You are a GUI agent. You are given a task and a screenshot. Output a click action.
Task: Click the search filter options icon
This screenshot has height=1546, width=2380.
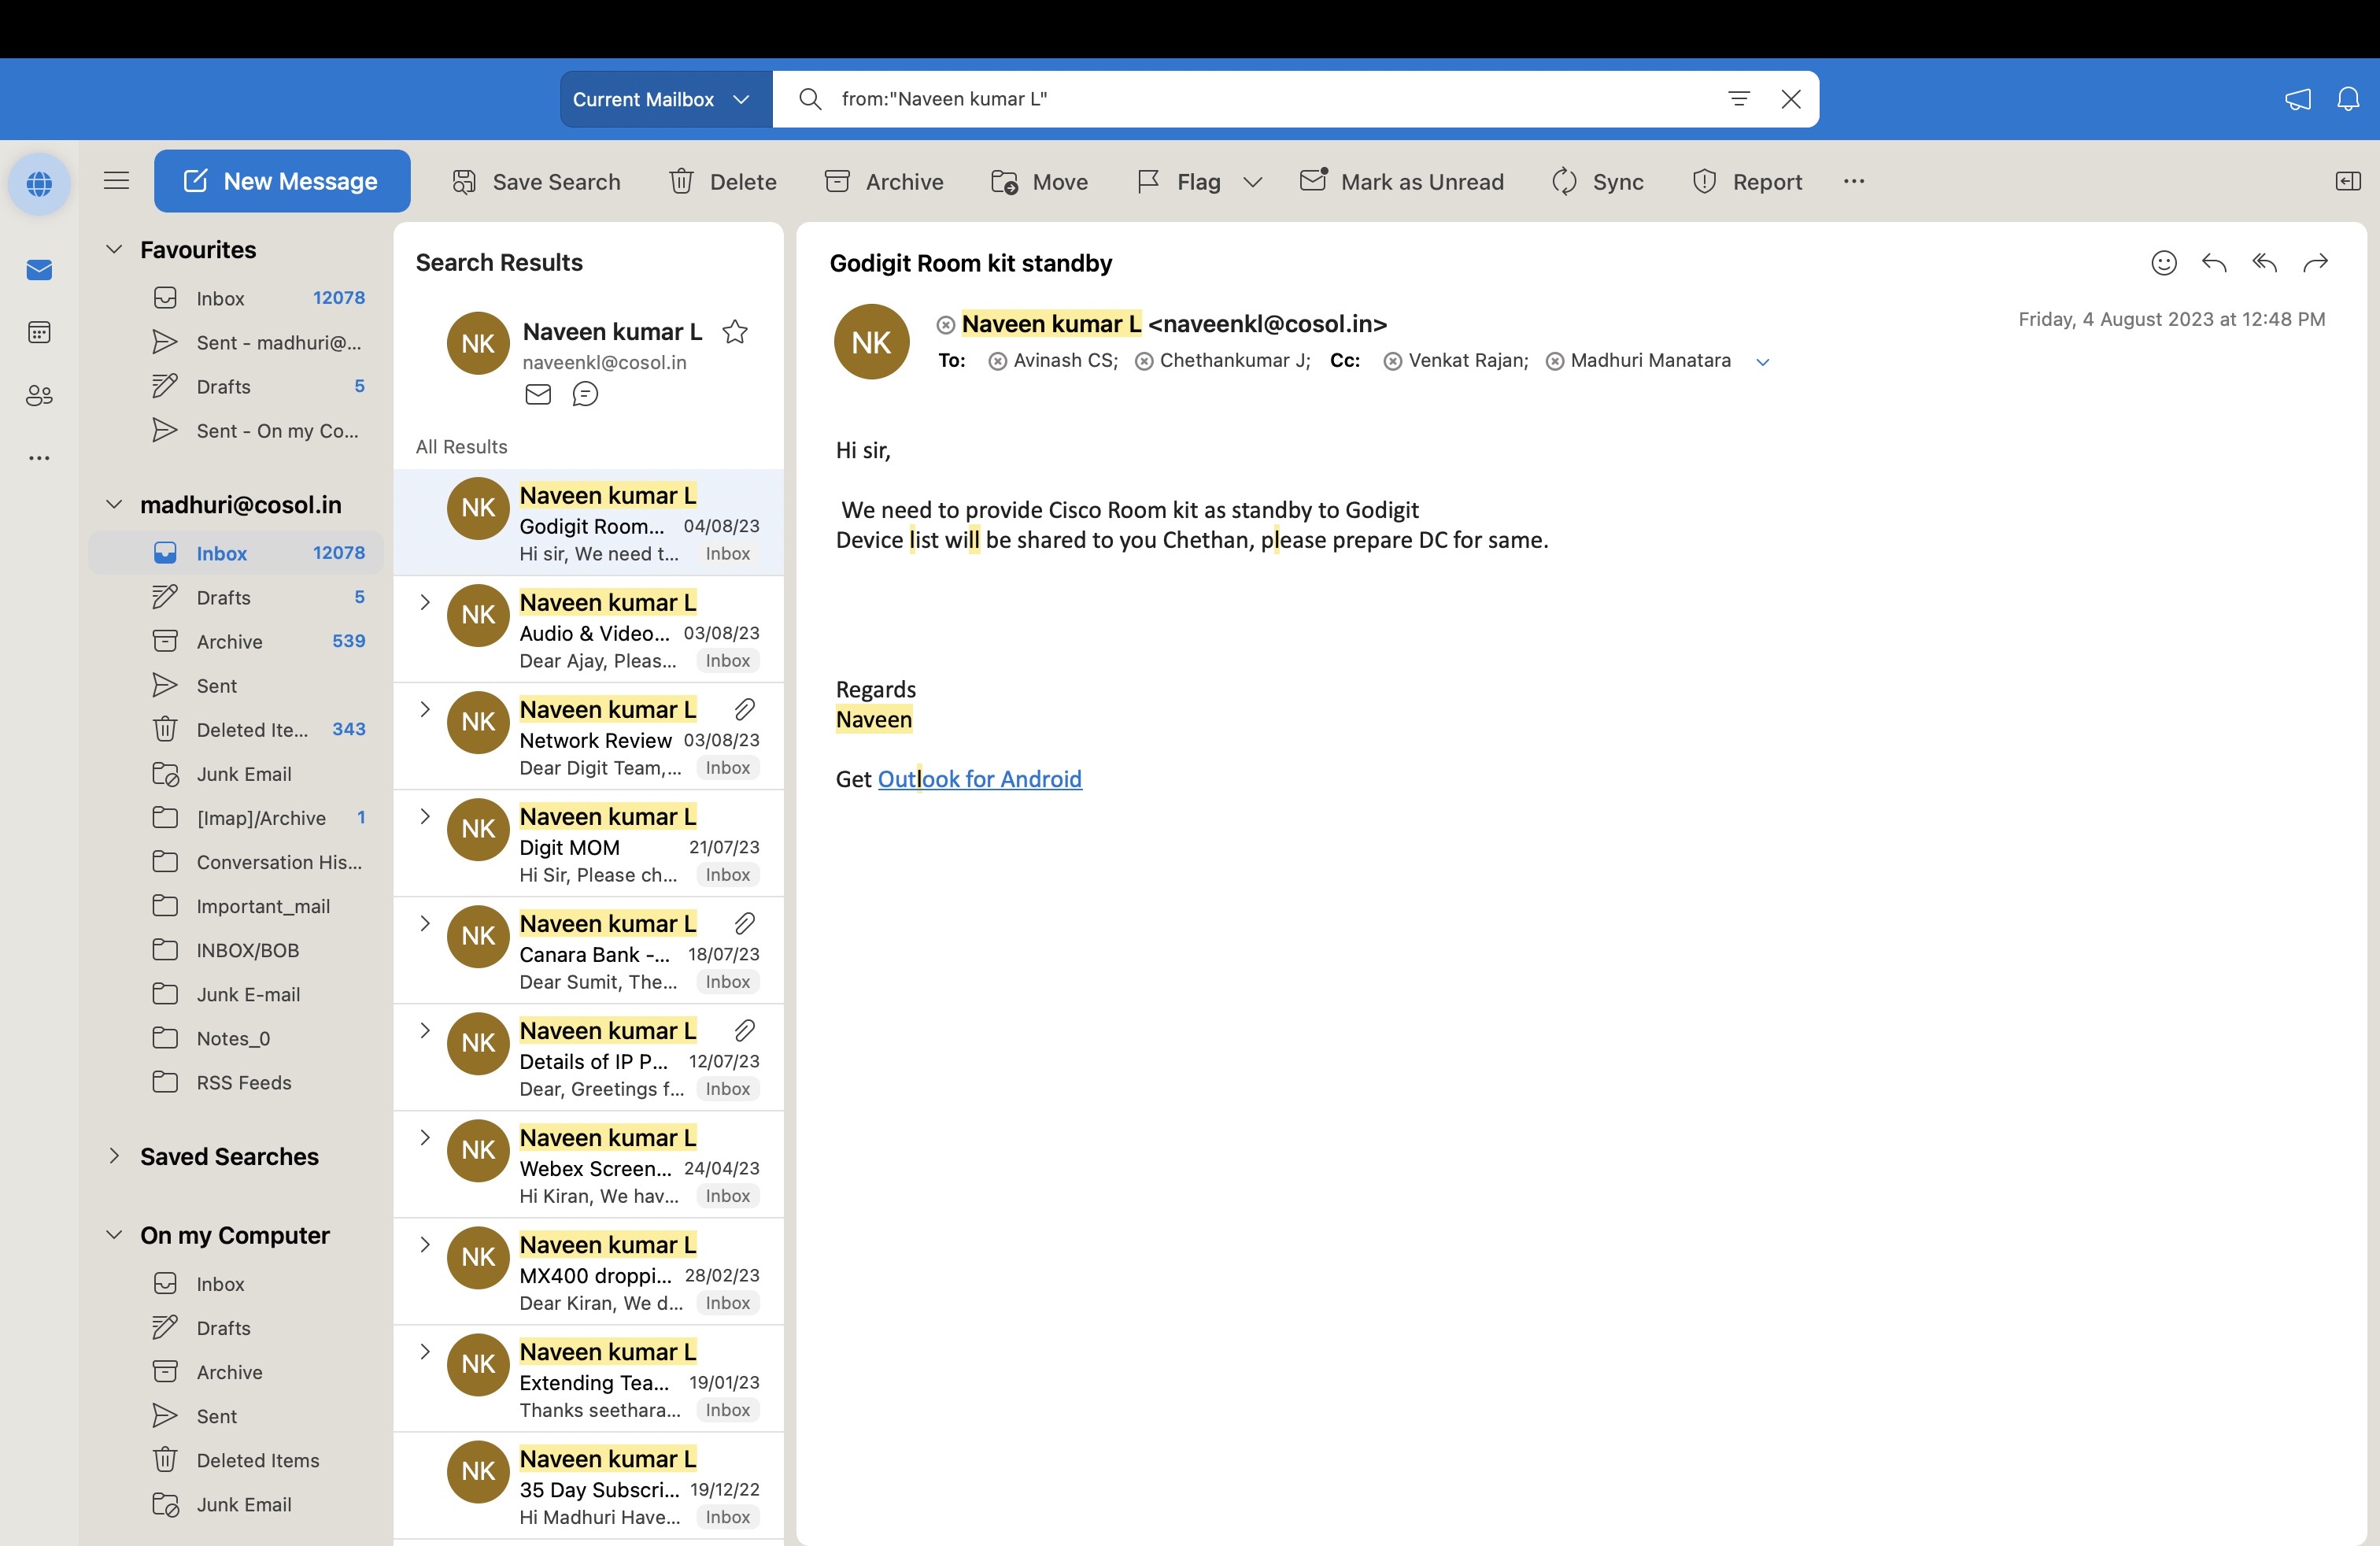(x=1738, y=99)
